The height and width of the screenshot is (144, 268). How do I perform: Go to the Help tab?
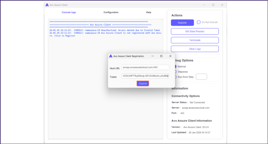coord(149,12)
